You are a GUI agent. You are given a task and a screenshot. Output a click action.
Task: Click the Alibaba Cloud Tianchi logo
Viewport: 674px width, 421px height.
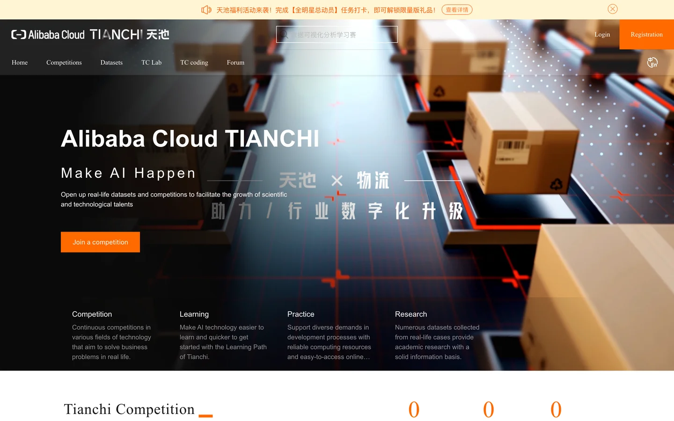[x=90, y=35]
